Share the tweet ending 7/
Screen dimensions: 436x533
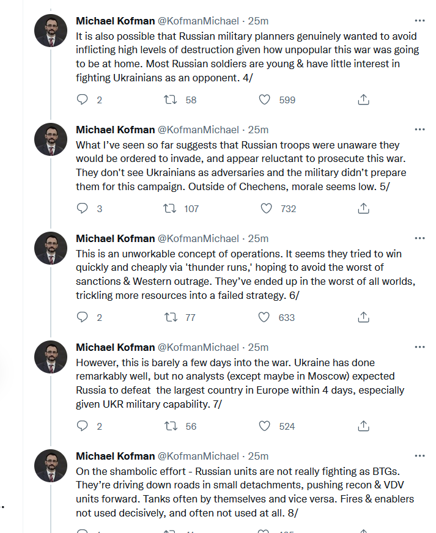[364, 426]
